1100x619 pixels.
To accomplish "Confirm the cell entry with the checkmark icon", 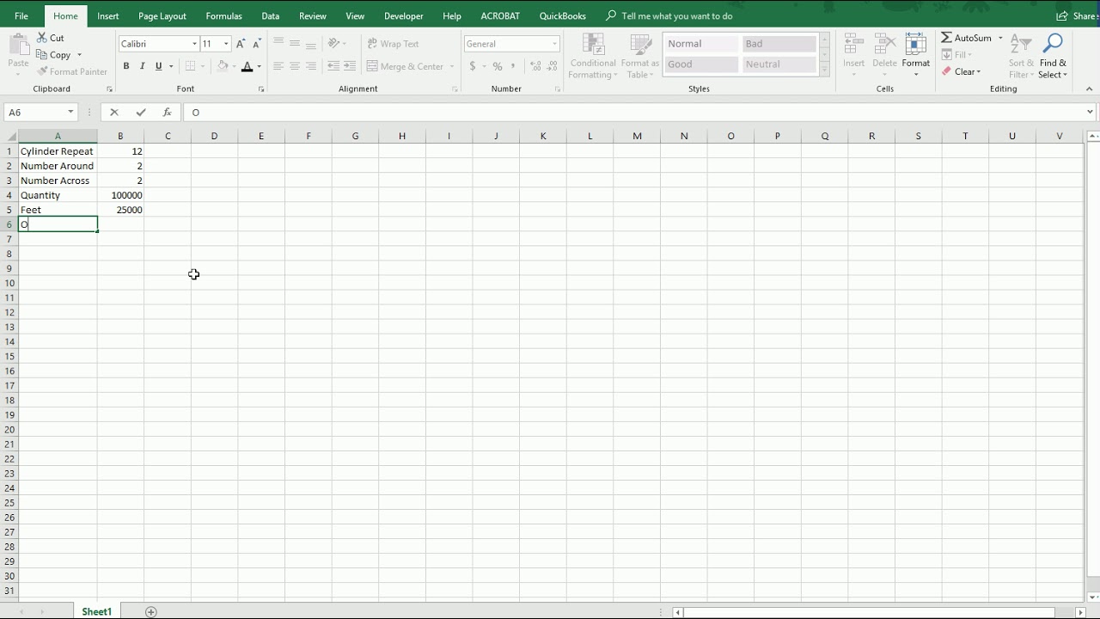I will [141, 113].
